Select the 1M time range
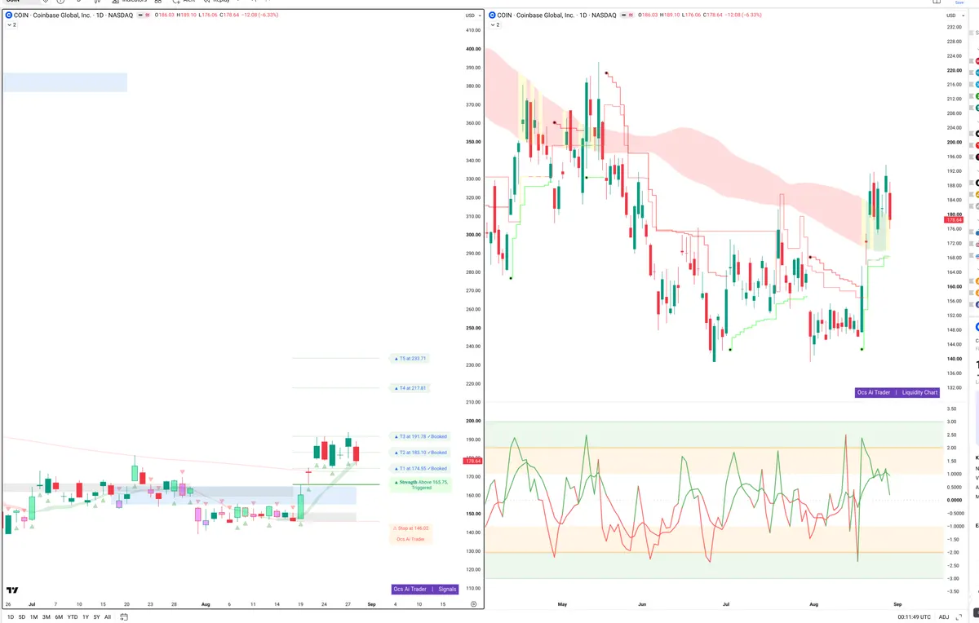 click(34, 616)
